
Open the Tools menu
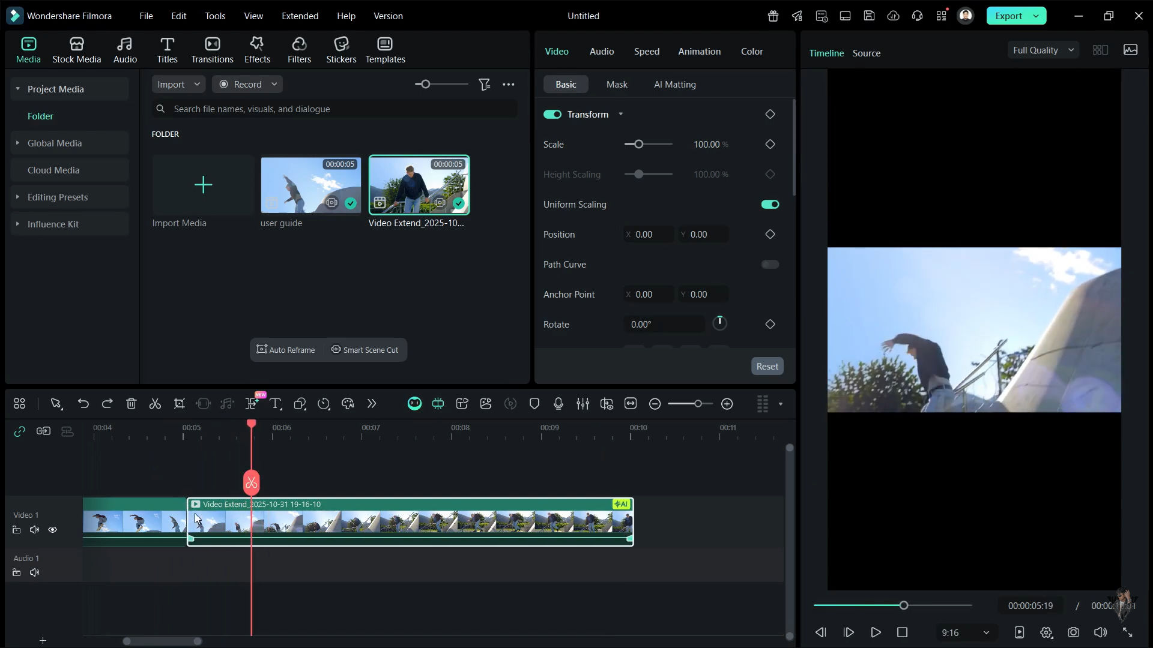tap(215, 16)
